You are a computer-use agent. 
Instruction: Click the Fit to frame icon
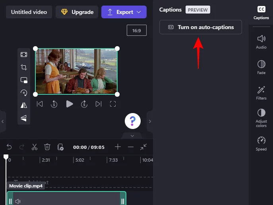click(x=24, y=55)
